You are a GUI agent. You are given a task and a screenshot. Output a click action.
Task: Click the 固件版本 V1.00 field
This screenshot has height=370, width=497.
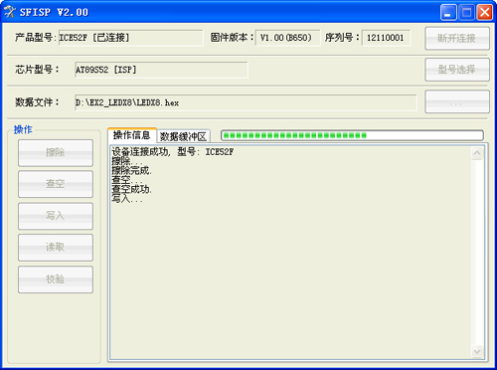(x=287, y=38)
